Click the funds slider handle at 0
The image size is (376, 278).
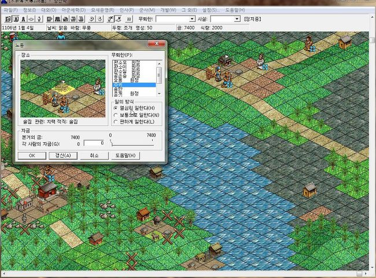(111, 143)
